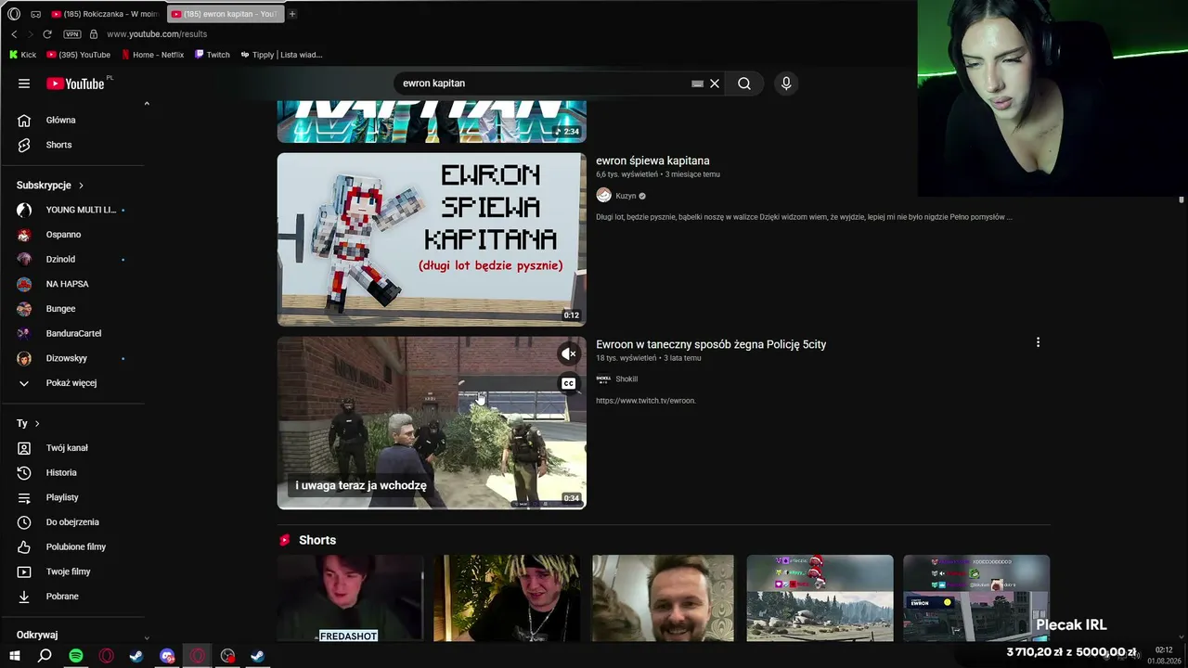Image resolution: width=1188 pixels, height=668 pixels.
Task: Open the top 2:34 video thumbnail
Action: (x=432, y=122)
